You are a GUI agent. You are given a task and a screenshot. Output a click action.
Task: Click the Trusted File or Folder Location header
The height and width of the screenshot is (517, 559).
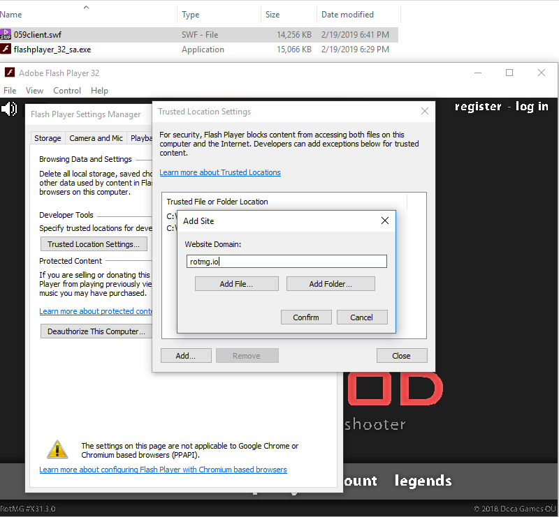point(217,202)
